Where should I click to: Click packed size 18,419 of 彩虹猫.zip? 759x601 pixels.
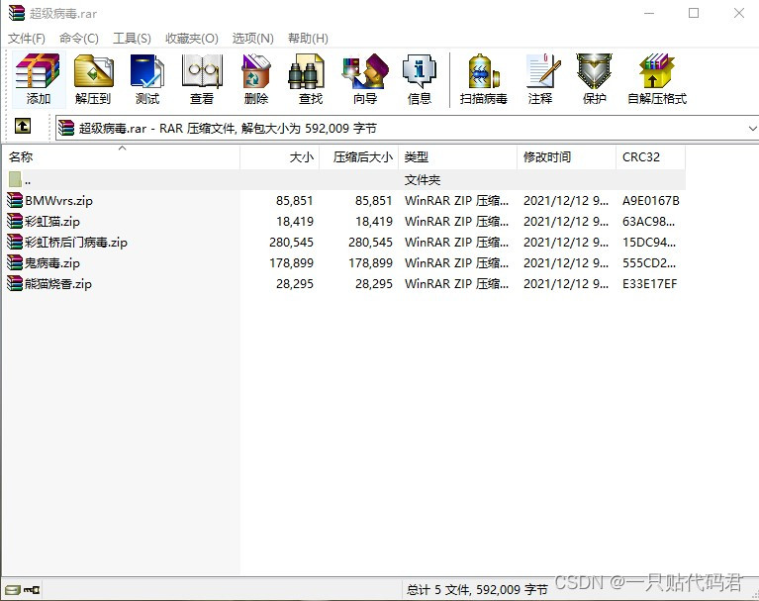click(x=374, y=222)
